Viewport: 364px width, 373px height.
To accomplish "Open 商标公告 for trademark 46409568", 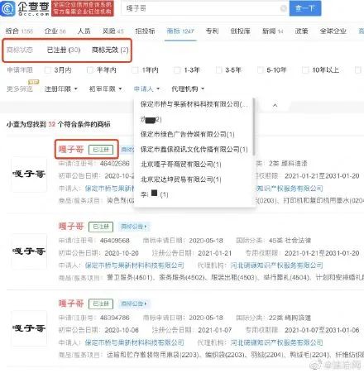I will (x=134, y=227).
